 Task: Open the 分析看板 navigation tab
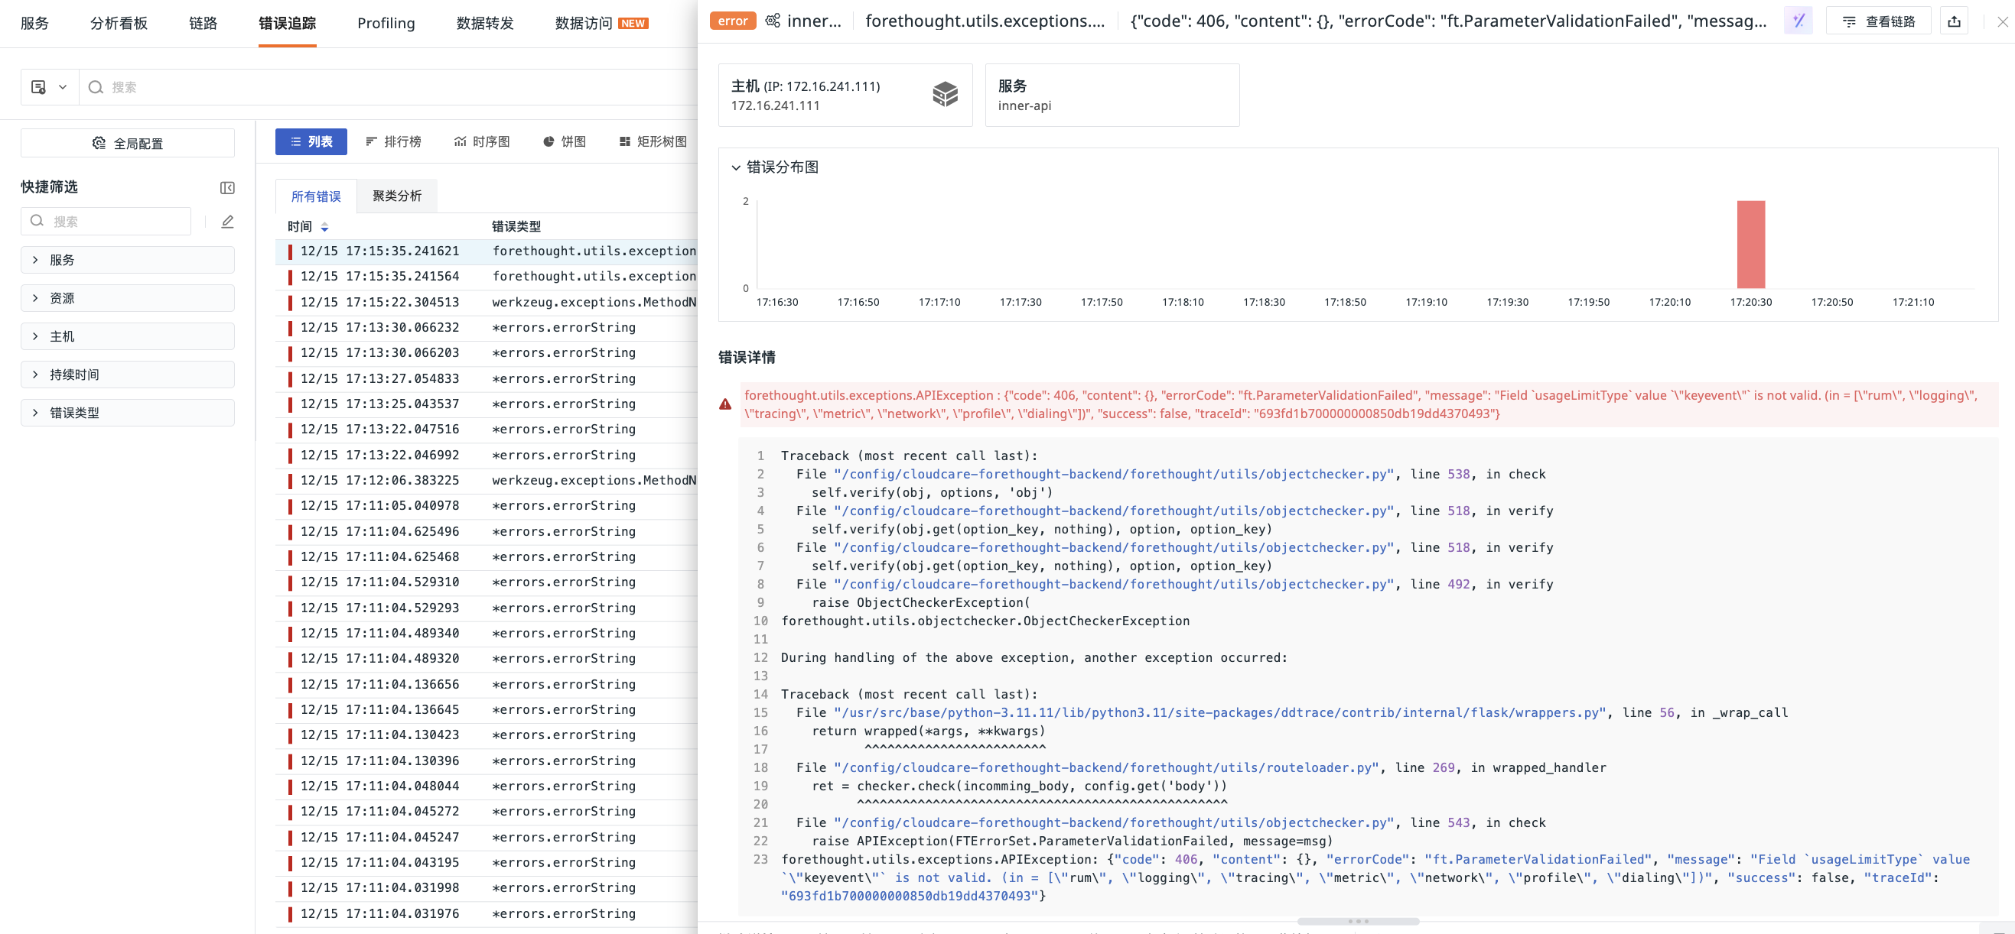pos(119,24)
